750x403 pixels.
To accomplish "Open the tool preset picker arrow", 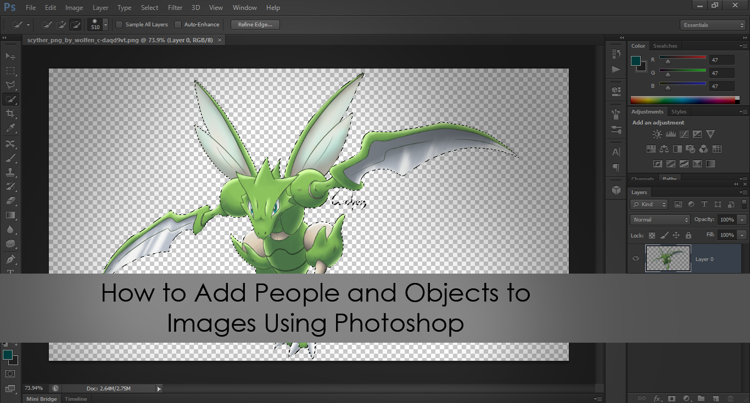I will [x=28, y=25].
